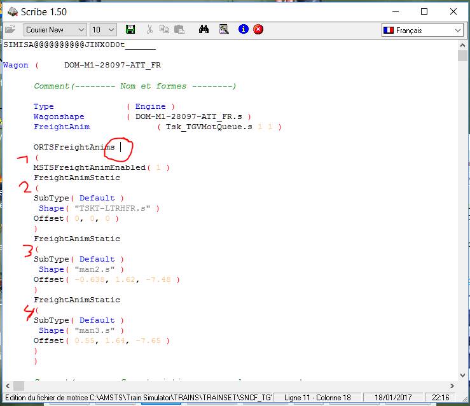Open the font size 10 dropdown
This screenshot has width=470, height=406.
click(103, 30)
